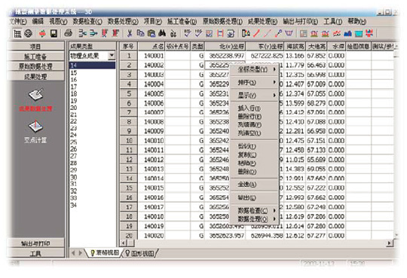This screenshot has width=407, height=278.
Task: Click the 原始数据处理 sidebar button
Action: pyautogui.click(x=35, y=66)
